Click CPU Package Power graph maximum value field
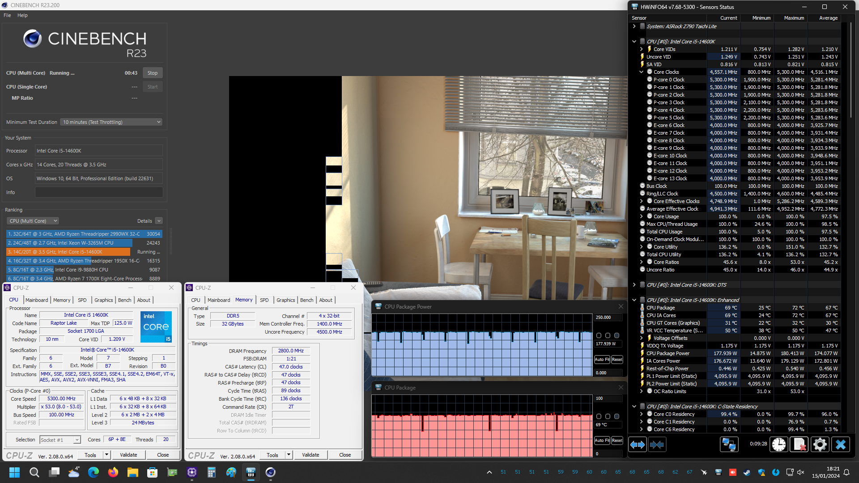859x483 pixels. (x=608, y=318)
